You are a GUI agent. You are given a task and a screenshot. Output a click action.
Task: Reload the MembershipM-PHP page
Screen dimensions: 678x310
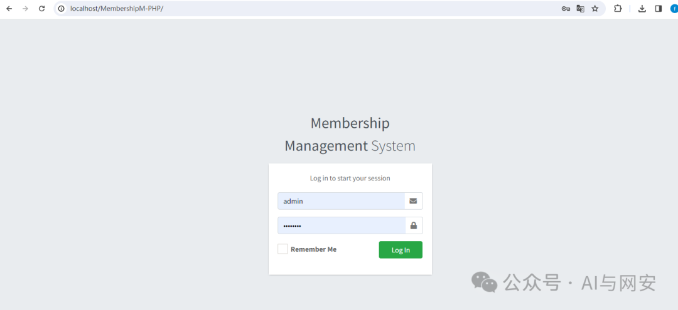tap(41, 9)
